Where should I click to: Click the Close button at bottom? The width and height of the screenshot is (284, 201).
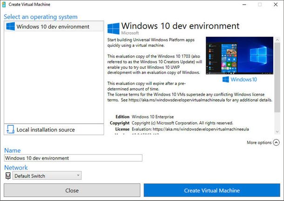[72, 190]
